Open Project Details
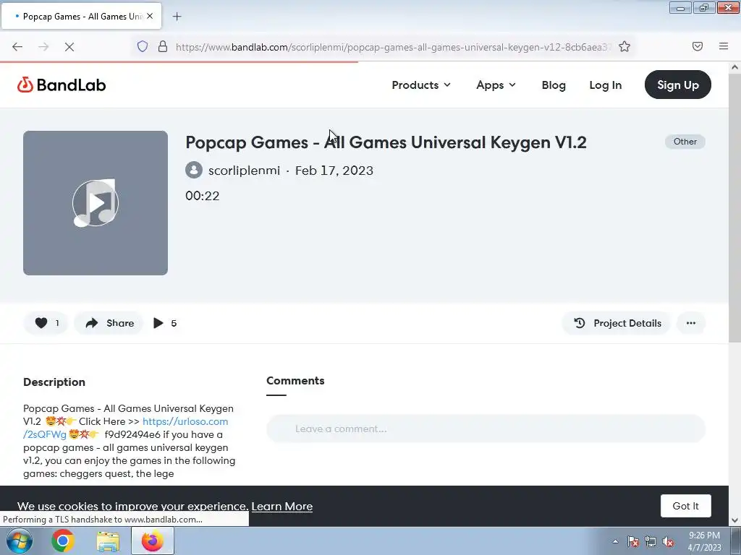The height and width of the screenshot is (555, 741). pyautogui.click(x=617, y=323)
